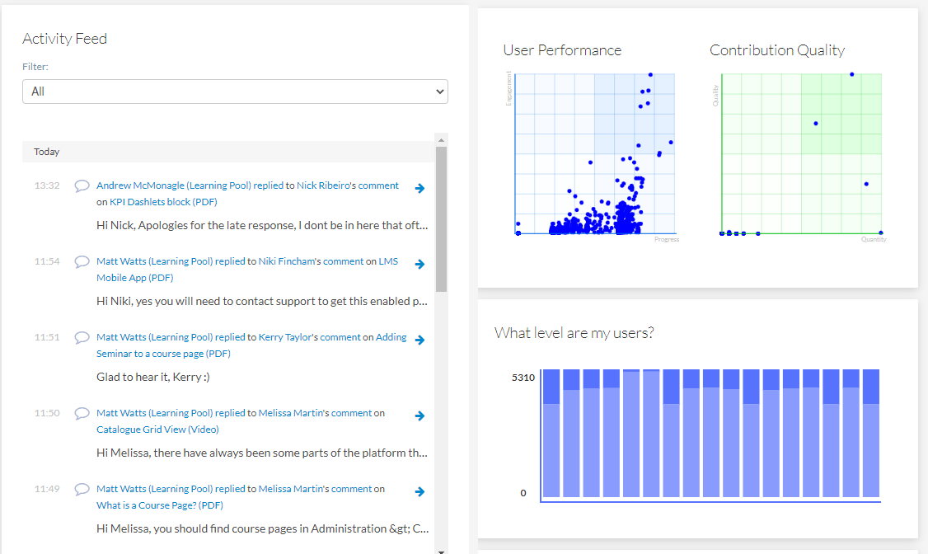The height and width of the screenshot is (554, 928).
Task: Click the comment bubble icon at 11:51
Action: (82, 338)
